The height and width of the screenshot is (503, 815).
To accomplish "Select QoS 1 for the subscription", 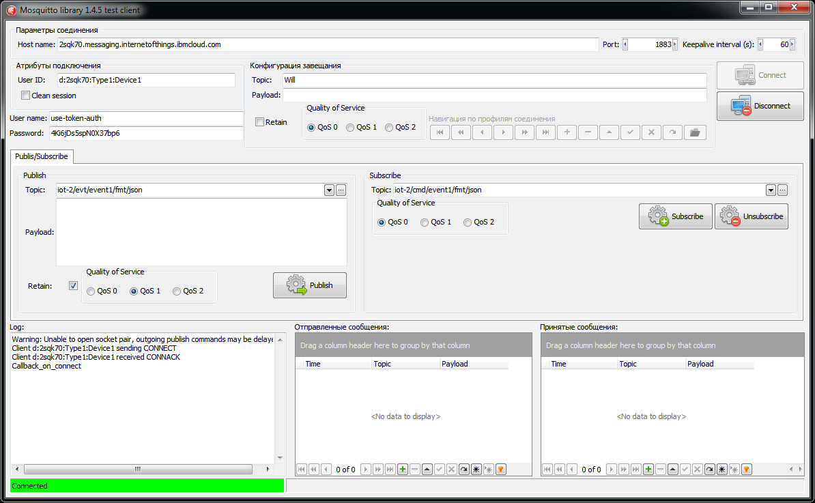I will coord(424,222).
